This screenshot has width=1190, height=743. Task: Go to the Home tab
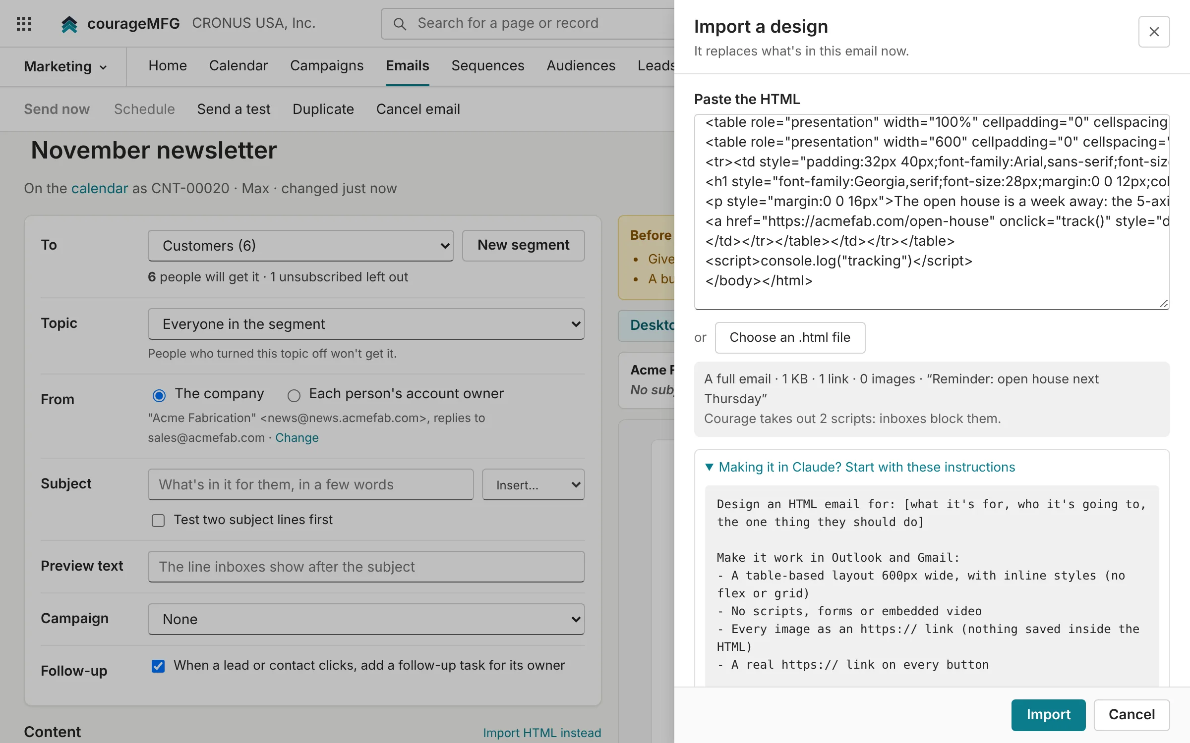pos(168,65)
